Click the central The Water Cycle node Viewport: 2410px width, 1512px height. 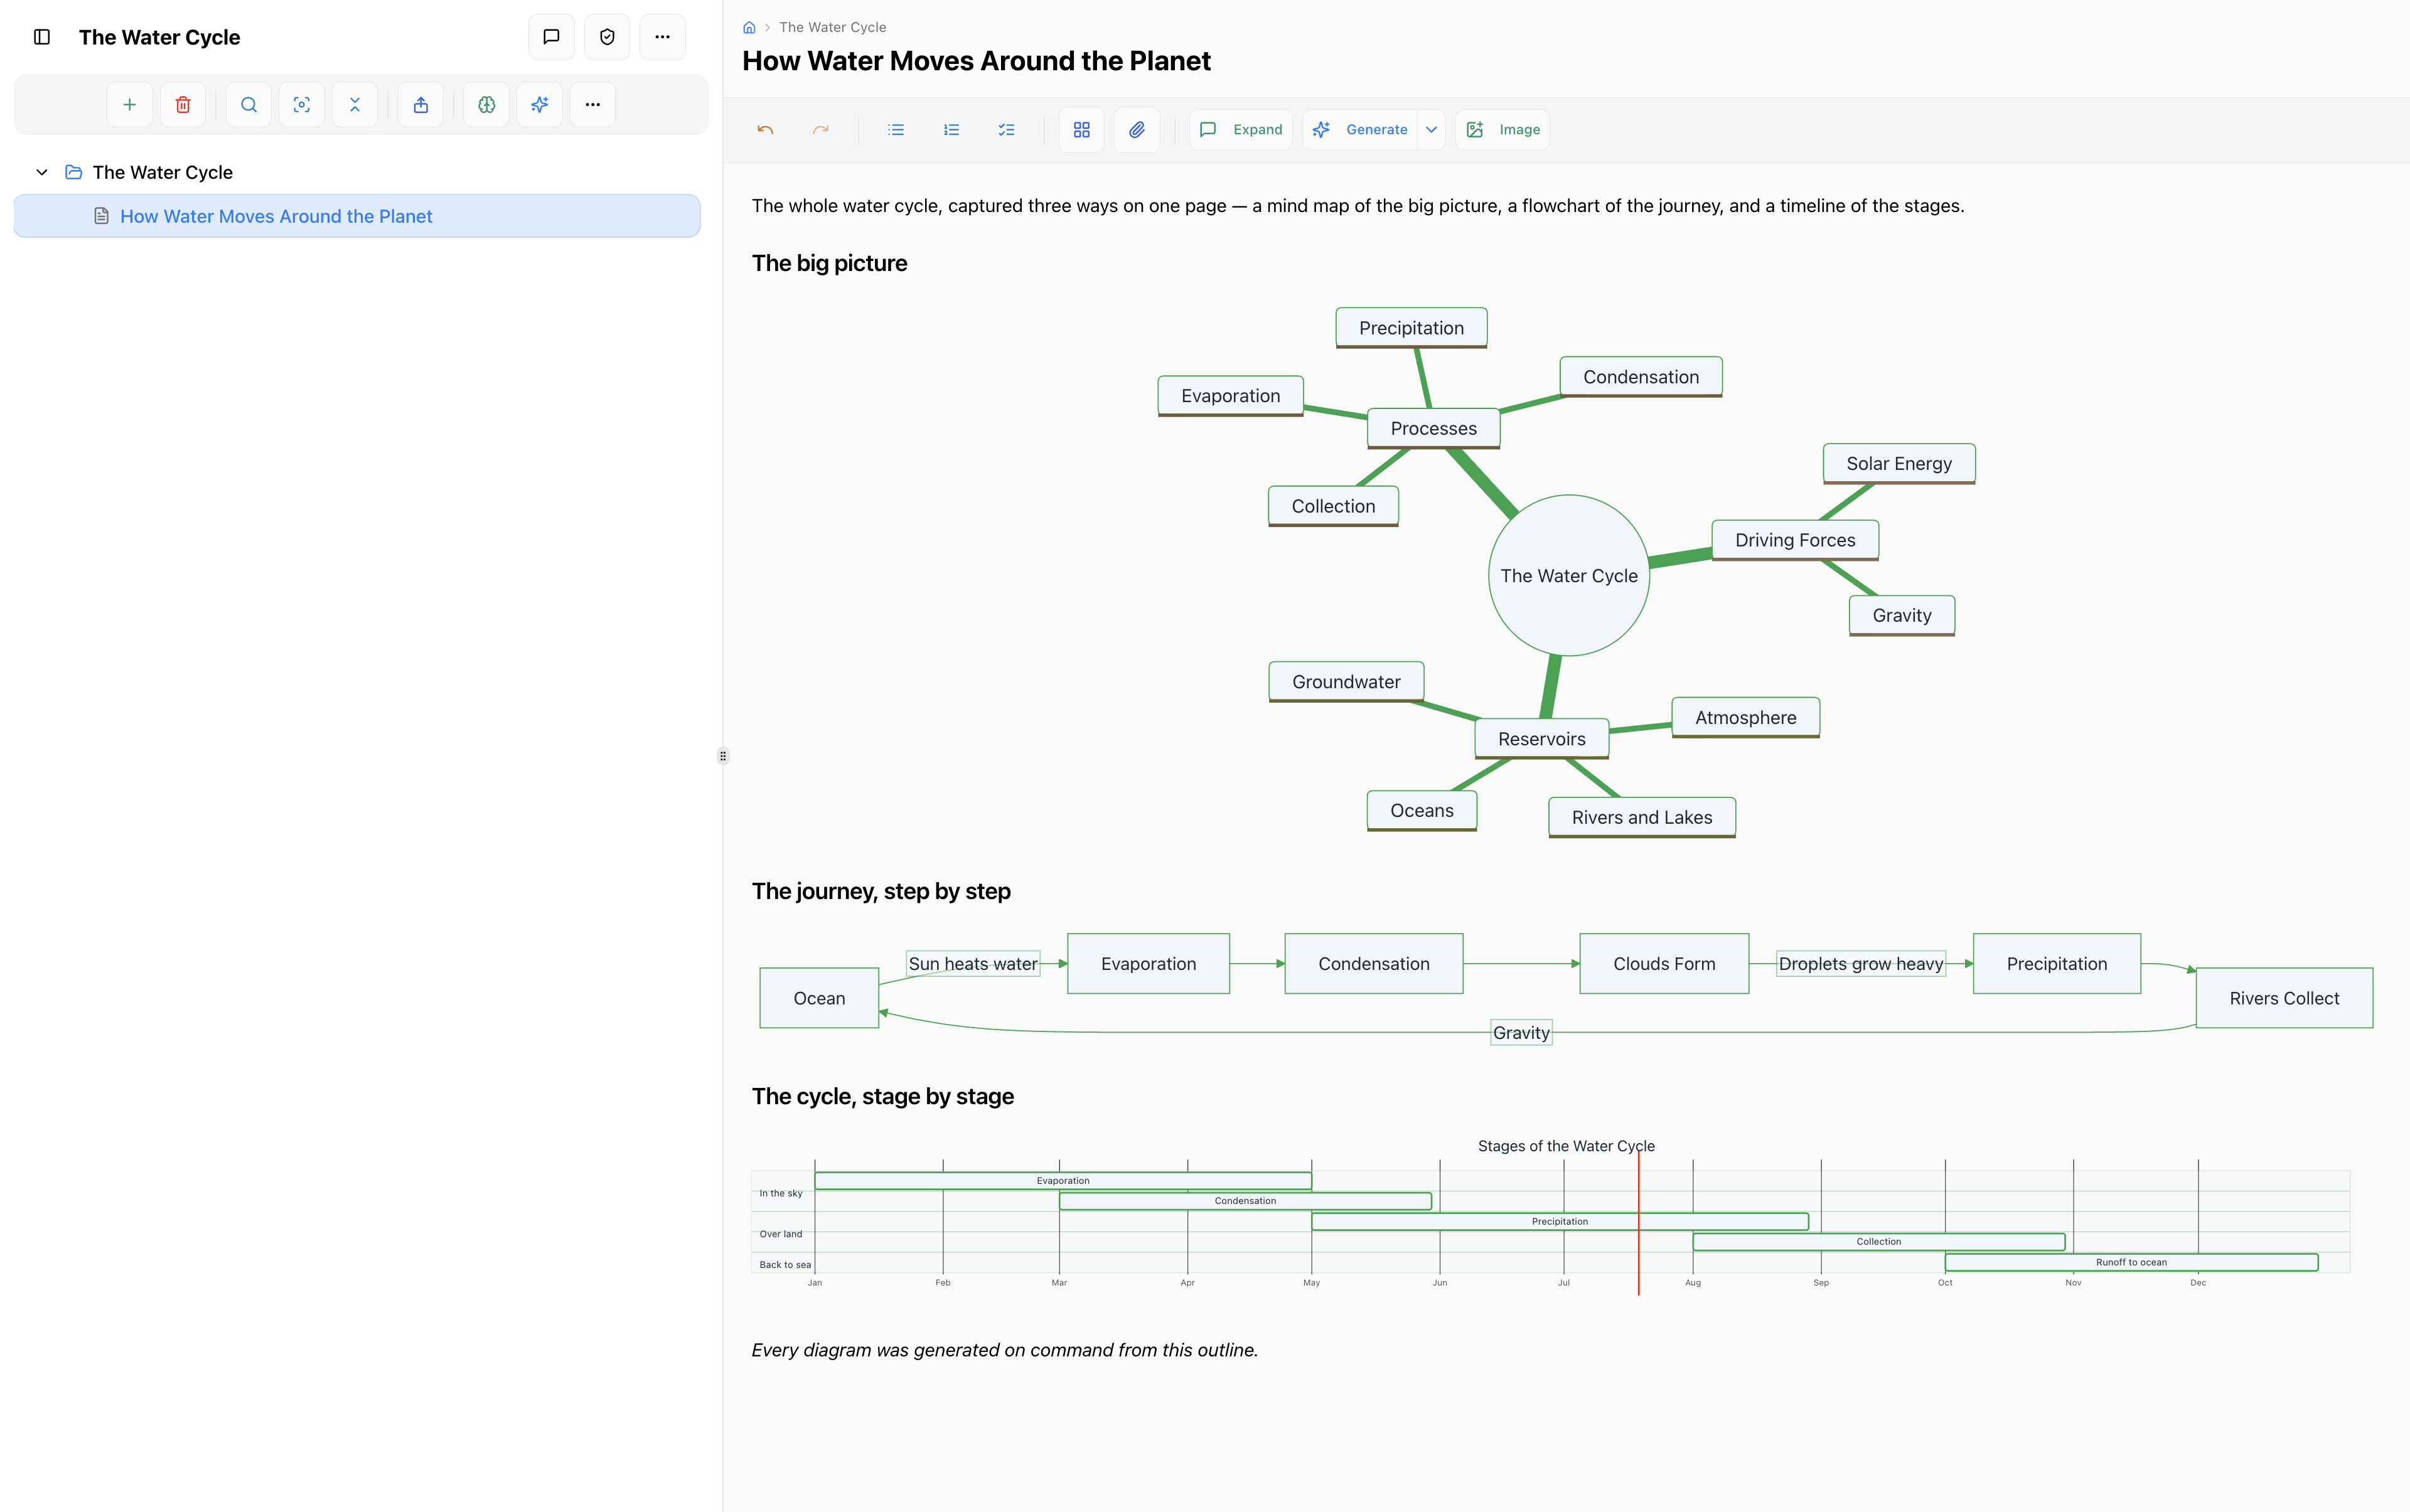[x=1568, y=576]
